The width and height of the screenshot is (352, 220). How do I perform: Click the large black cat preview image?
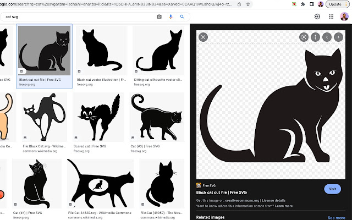point(271,105)
